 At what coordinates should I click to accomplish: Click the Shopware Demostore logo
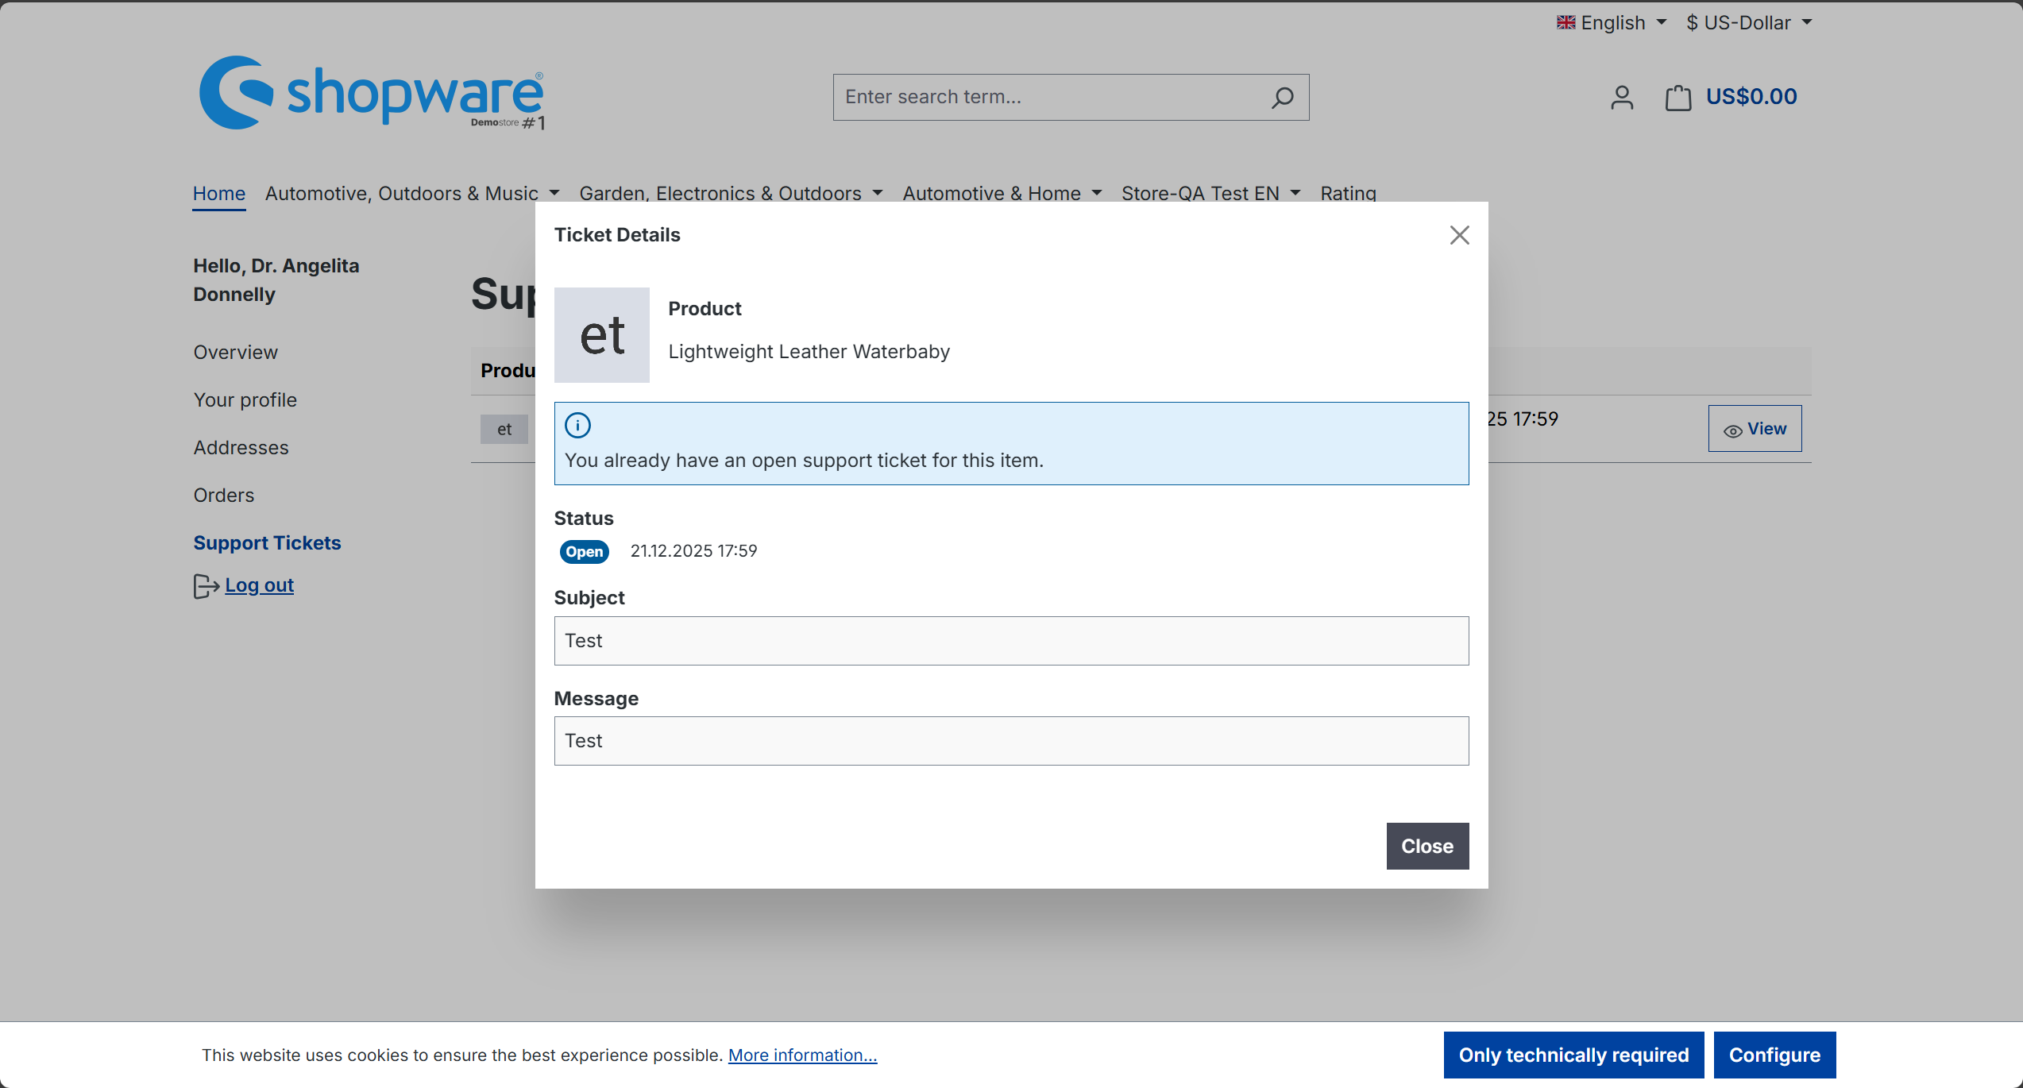[x=372, y=93]
